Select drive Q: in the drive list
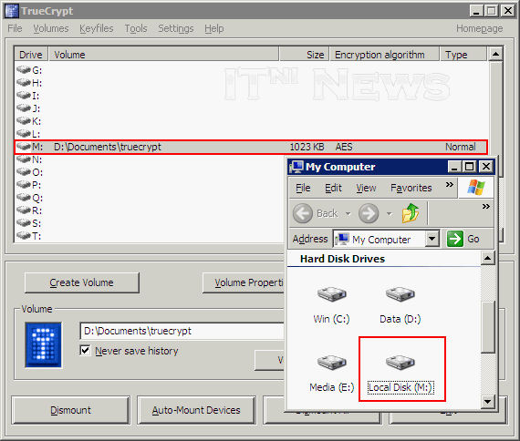This screenshot has height=441, width=520. point(29,198)
